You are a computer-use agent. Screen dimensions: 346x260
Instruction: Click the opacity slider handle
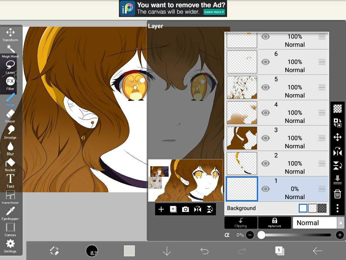(261, 235)
